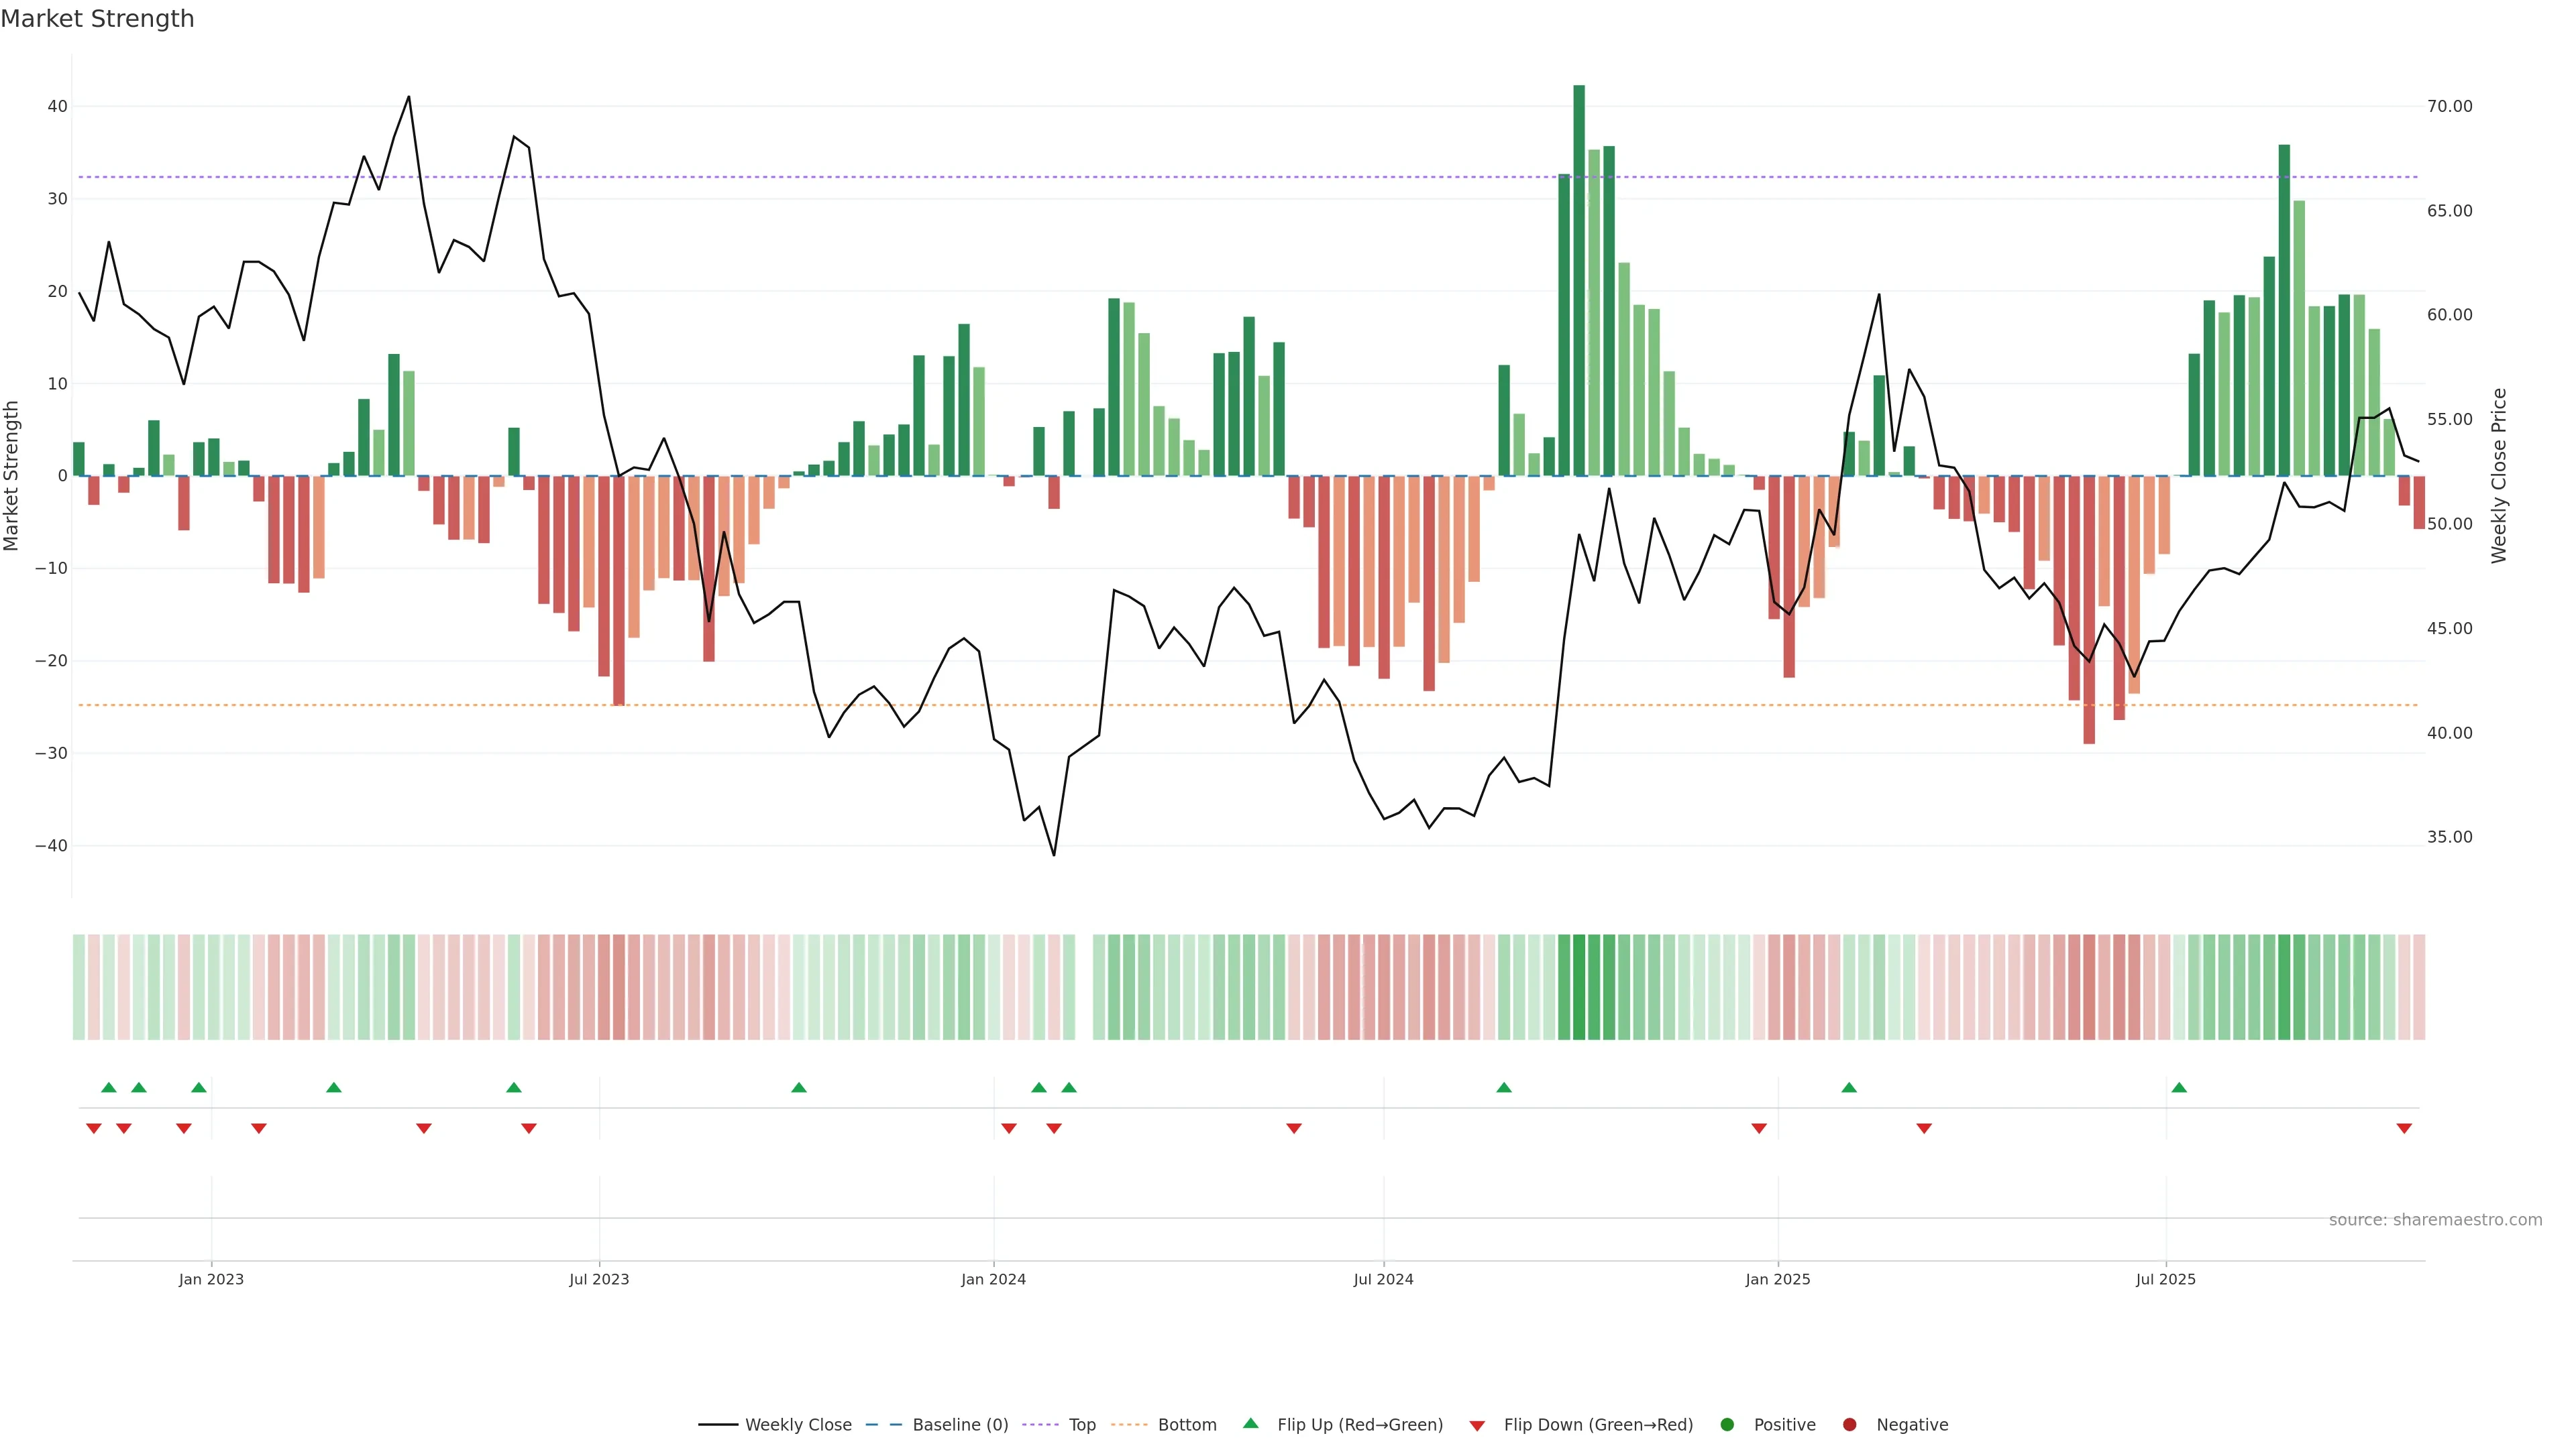Click the 70.00 price axis tick label
2576x1448 pixels.
[2449, 106]
